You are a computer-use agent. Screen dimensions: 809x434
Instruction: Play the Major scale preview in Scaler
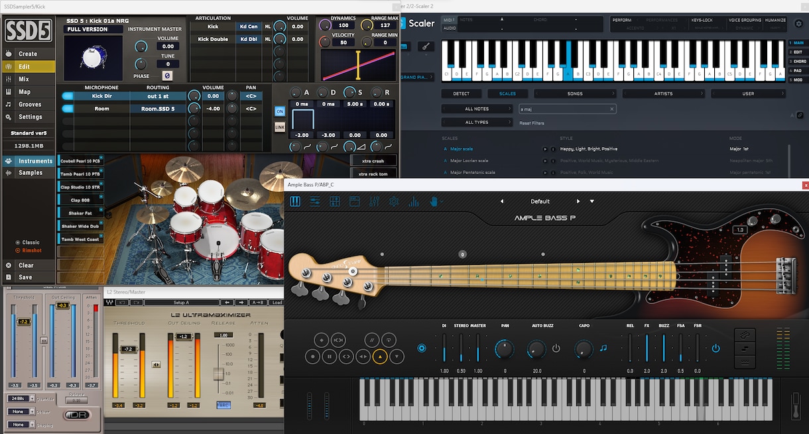(545, 149)
